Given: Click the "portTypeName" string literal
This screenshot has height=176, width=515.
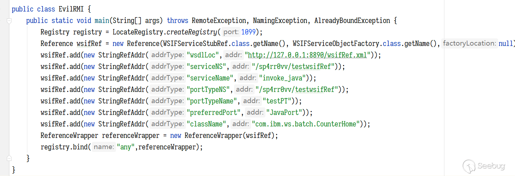Looking at the screenshot, I should click(x=212, y=101).
